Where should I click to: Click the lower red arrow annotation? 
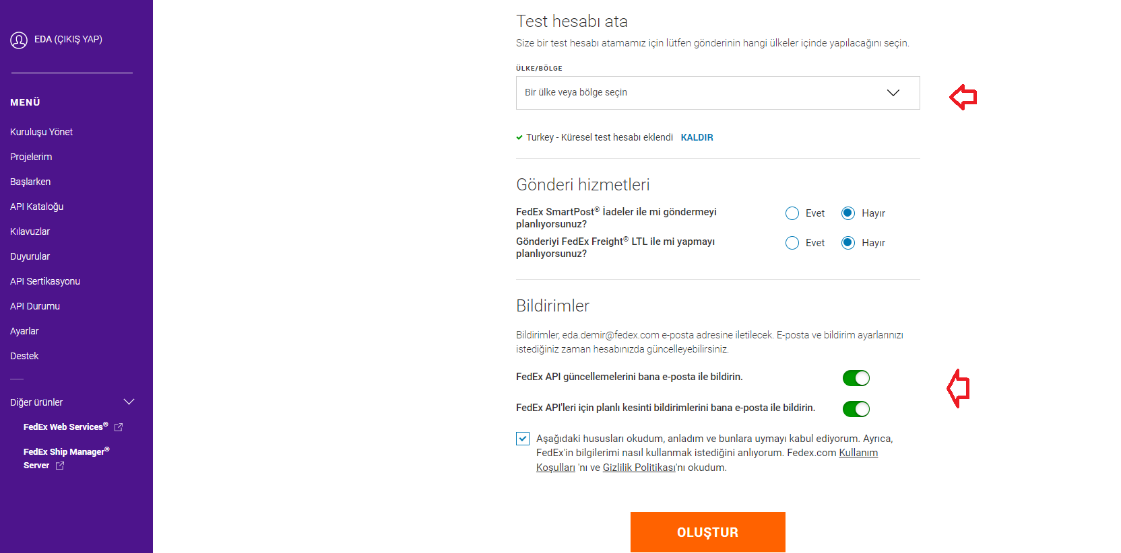click(958, 388)
